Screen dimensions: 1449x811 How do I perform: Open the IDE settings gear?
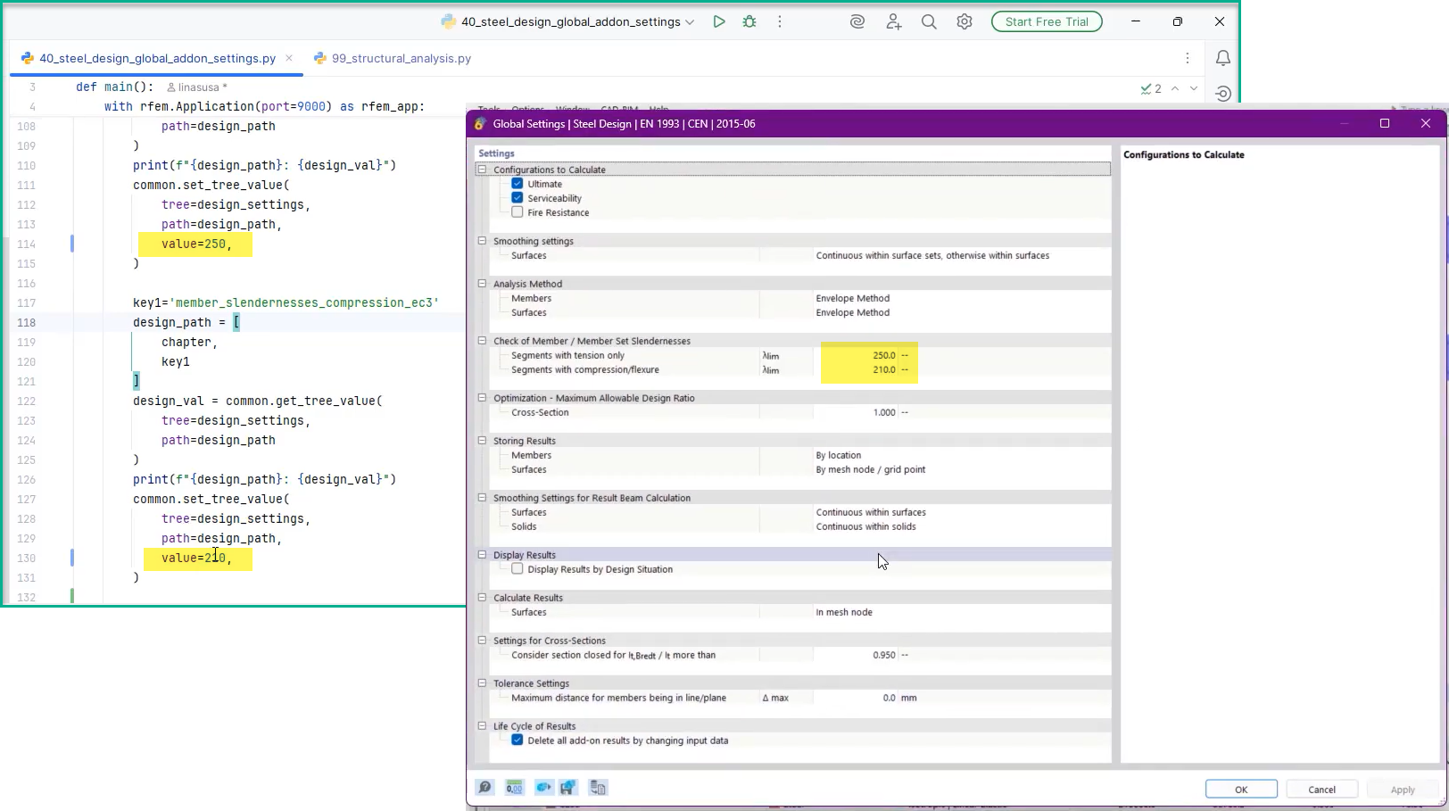[964, 21]
